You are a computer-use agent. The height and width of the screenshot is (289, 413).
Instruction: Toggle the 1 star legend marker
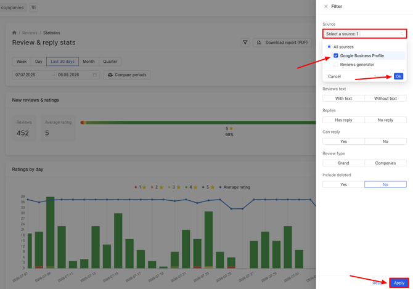(x=140, y=187)
